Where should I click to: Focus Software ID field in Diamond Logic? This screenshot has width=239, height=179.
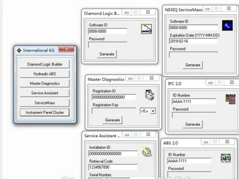tap(107, 31)
